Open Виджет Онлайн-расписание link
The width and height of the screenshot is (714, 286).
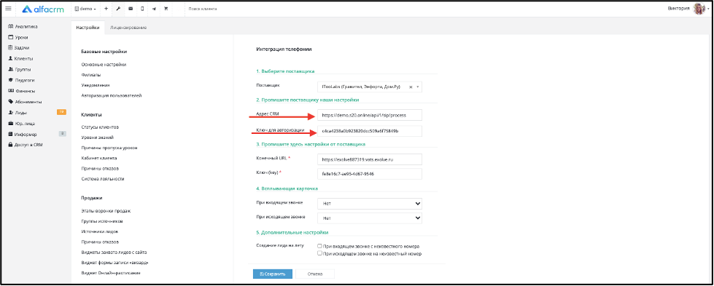(x=111, y=273)
